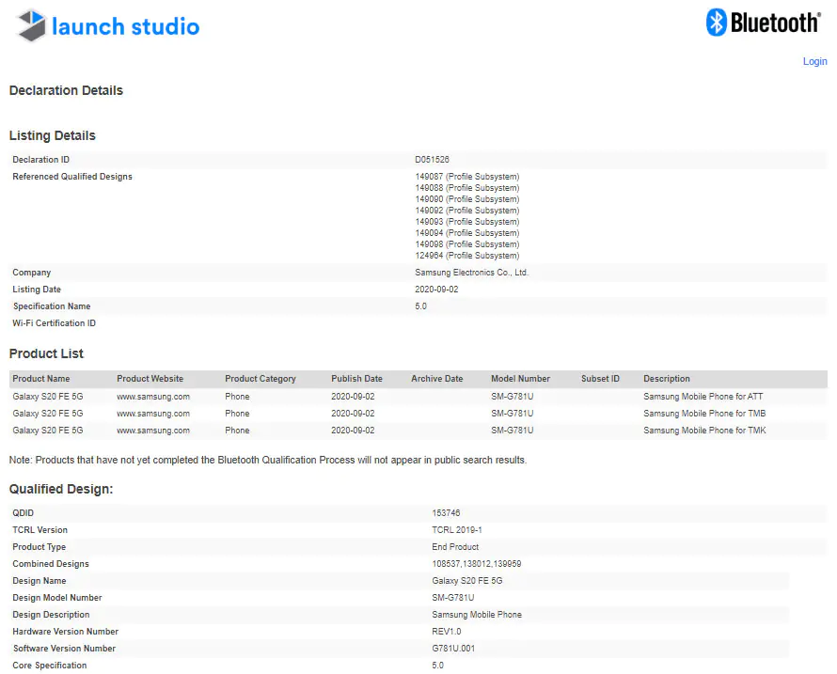The height and width of the screenshot is (674, 837).
Task: Click the Specification Name value 5.0
Action: [x=420, y=306]
